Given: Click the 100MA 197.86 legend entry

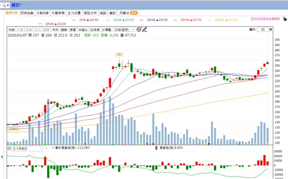Looking at the screenshot, I should coord(223,19).
